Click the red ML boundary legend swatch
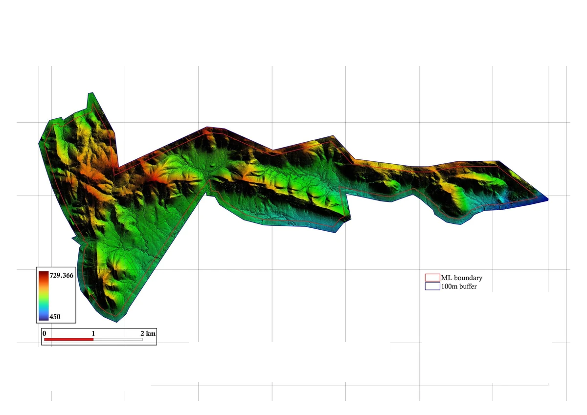The height and width of the screenshot is (415, 587). (x=432, y=278)
